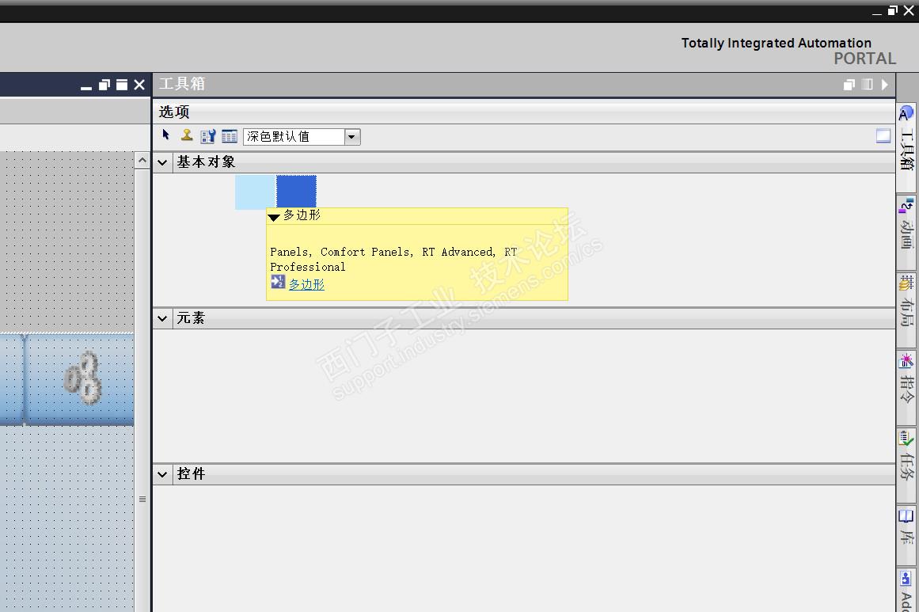Viewport: 919px width, 612px height.
Task: Click the 基本对象 section title
Action: coord(207,162)
